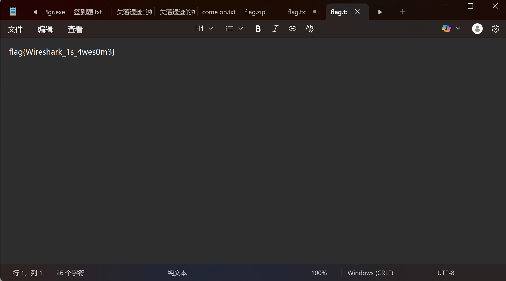Open the 文件 menu
The width and height of the screenshot is (506, 281).
point(15,29)
